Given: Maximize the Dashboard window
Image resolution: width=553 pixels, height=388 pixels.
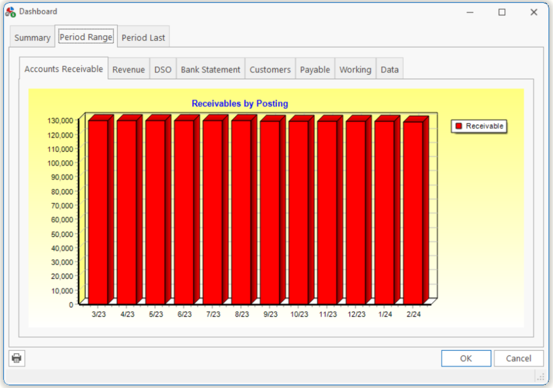Looking at the screenshot, I should point(502,12).
